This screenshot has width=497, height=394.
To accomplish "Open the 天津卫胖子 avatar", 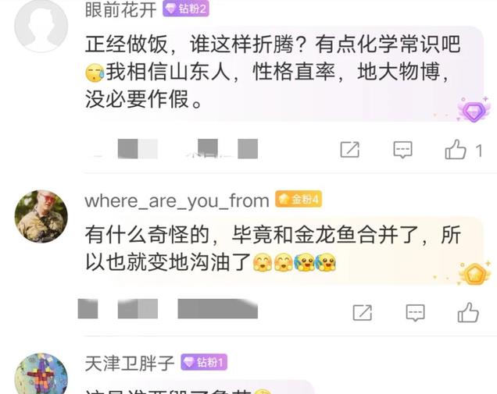I will click(x=41, y=374).
